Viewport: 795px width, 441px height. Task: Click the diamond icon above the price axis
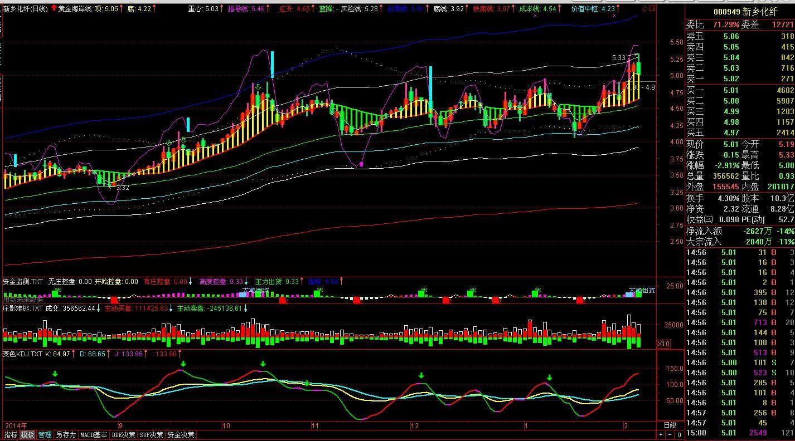(645, 9)
